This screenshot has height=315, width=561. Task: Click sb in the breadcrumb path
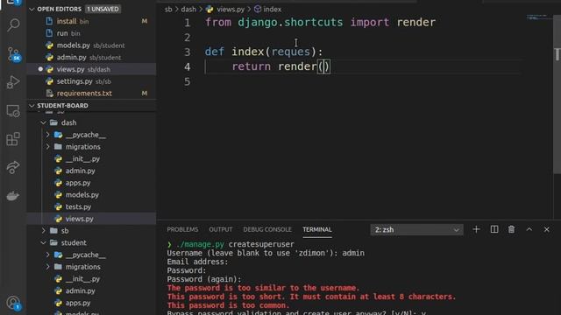(x=168, y=10)
